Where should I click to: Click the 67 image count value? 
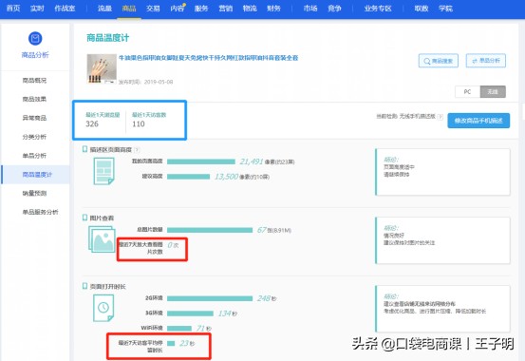261,230
